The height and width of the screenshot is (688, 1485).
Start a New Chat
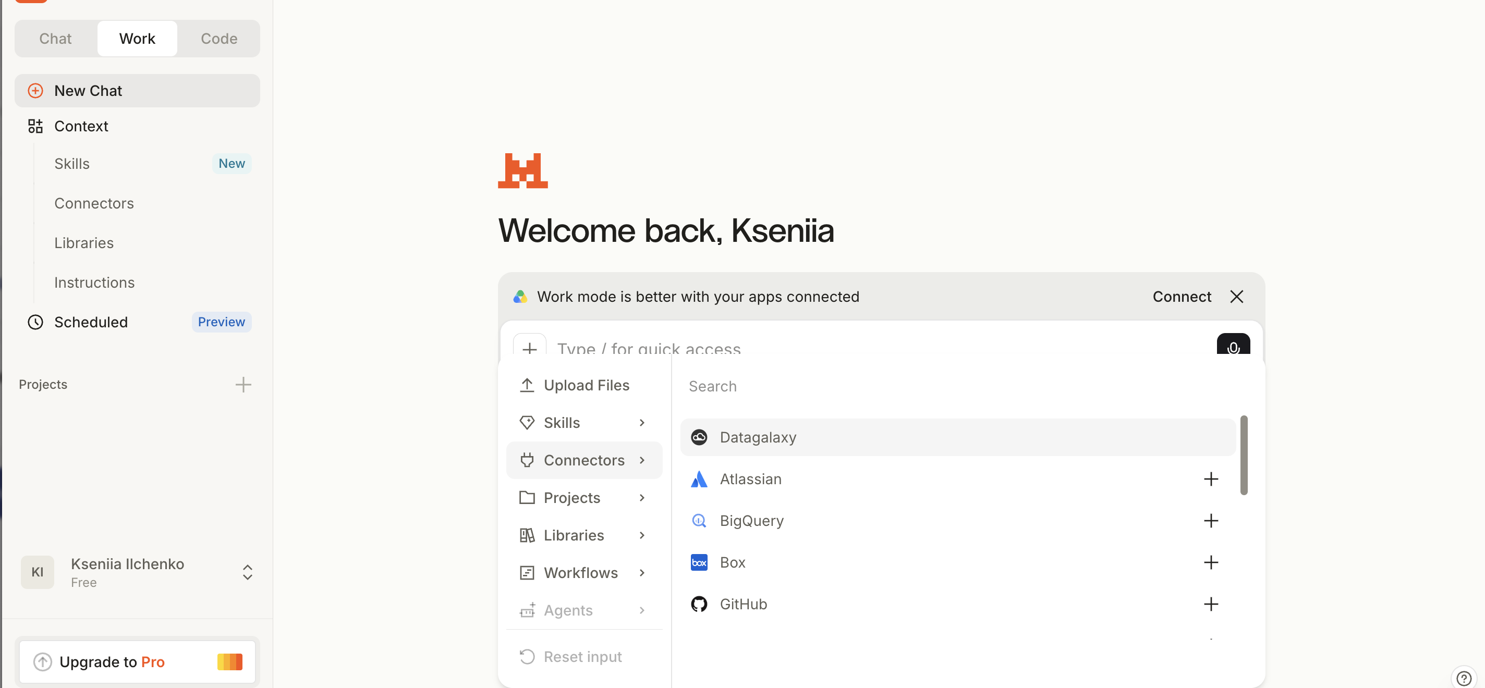137,91
